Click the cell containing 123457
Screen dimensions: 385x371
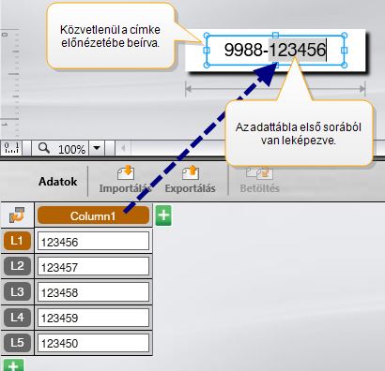(x=93, y=266)
